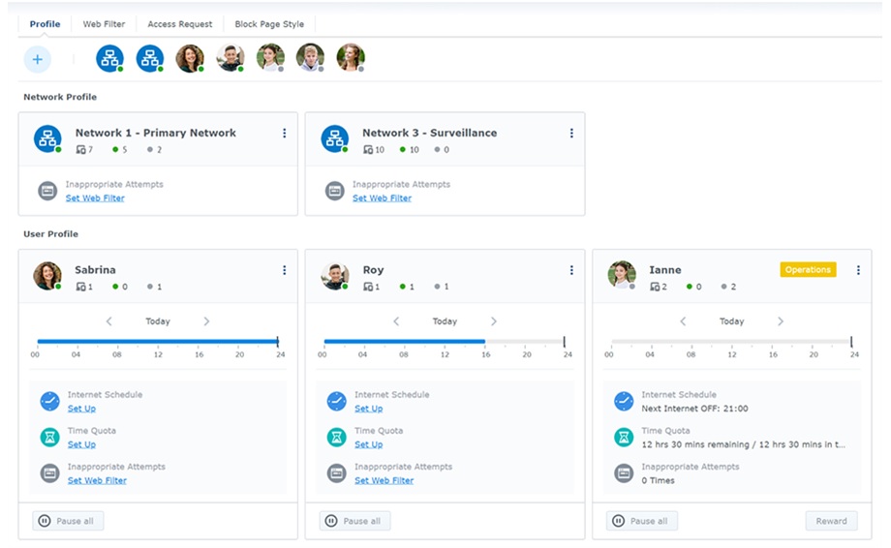The image size is (891, 548).
Task: Set Web Filter for Sabrina
Action: pyautogui.click(x=97, y=480)
